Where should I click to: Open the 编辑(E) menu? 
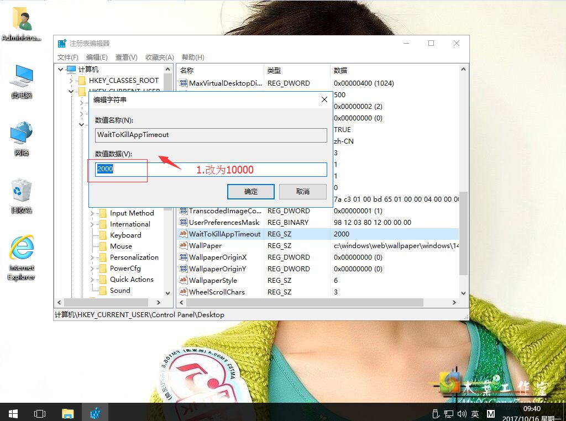coord(97,57)
